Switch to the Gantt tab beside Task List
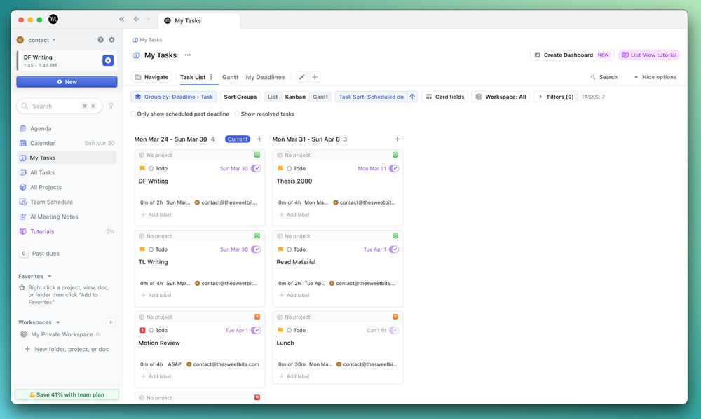 coord(230,77)
